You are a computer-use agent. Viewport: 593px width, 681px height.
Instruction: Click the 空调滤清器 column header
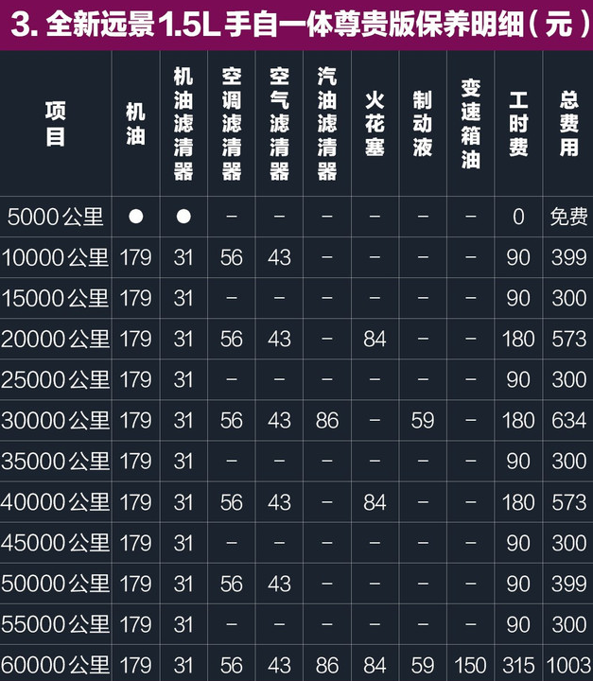[231, 124]
